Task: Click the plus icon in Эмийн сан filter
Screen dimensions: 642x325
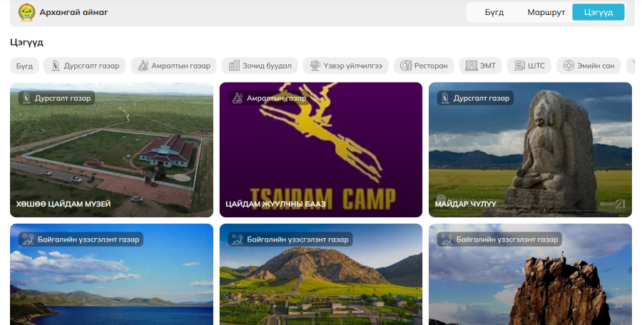Action: [x=569, y=66]
